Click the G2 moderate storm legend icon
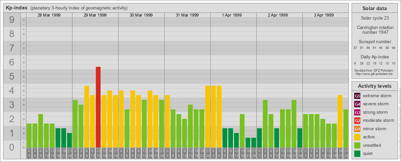The width and height of the screenshot is (401, 162). pyautogui.click(x=357, y=120)
